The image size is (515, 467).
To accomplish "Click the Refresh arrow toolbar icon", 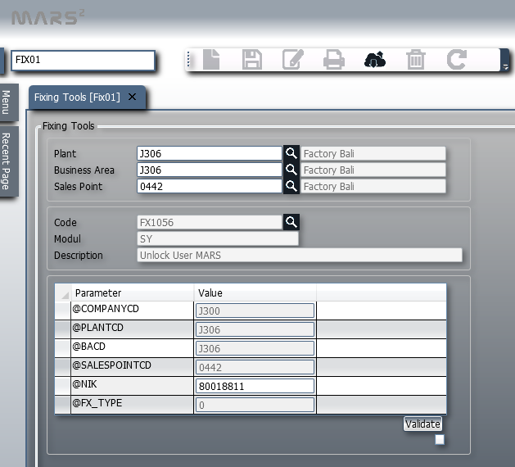I will point(456,60).
